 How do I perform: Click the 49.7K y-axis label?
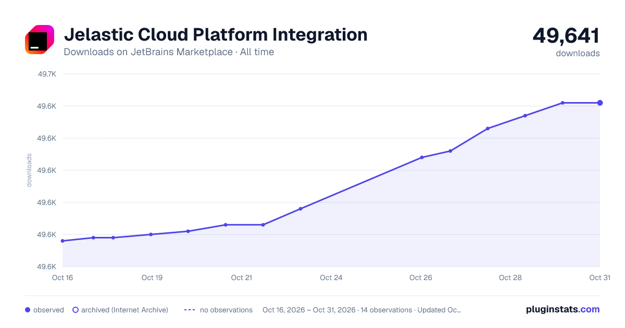47,74
